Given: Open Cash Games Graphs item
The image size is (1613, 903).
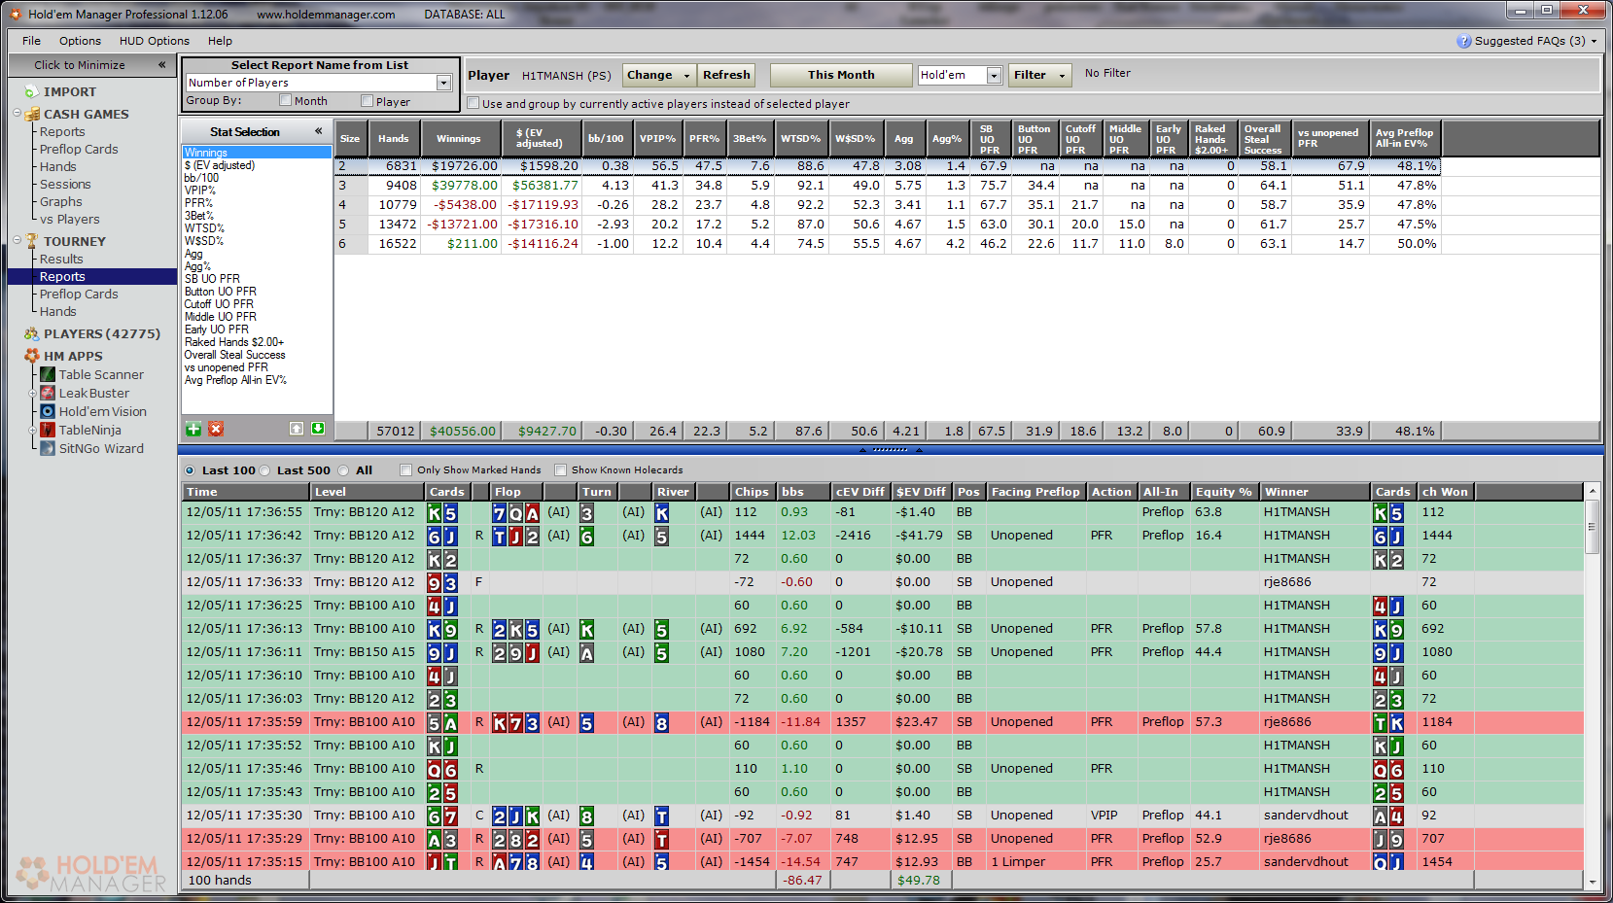Looking at the screenshot, I should click(x=60, y=201).
